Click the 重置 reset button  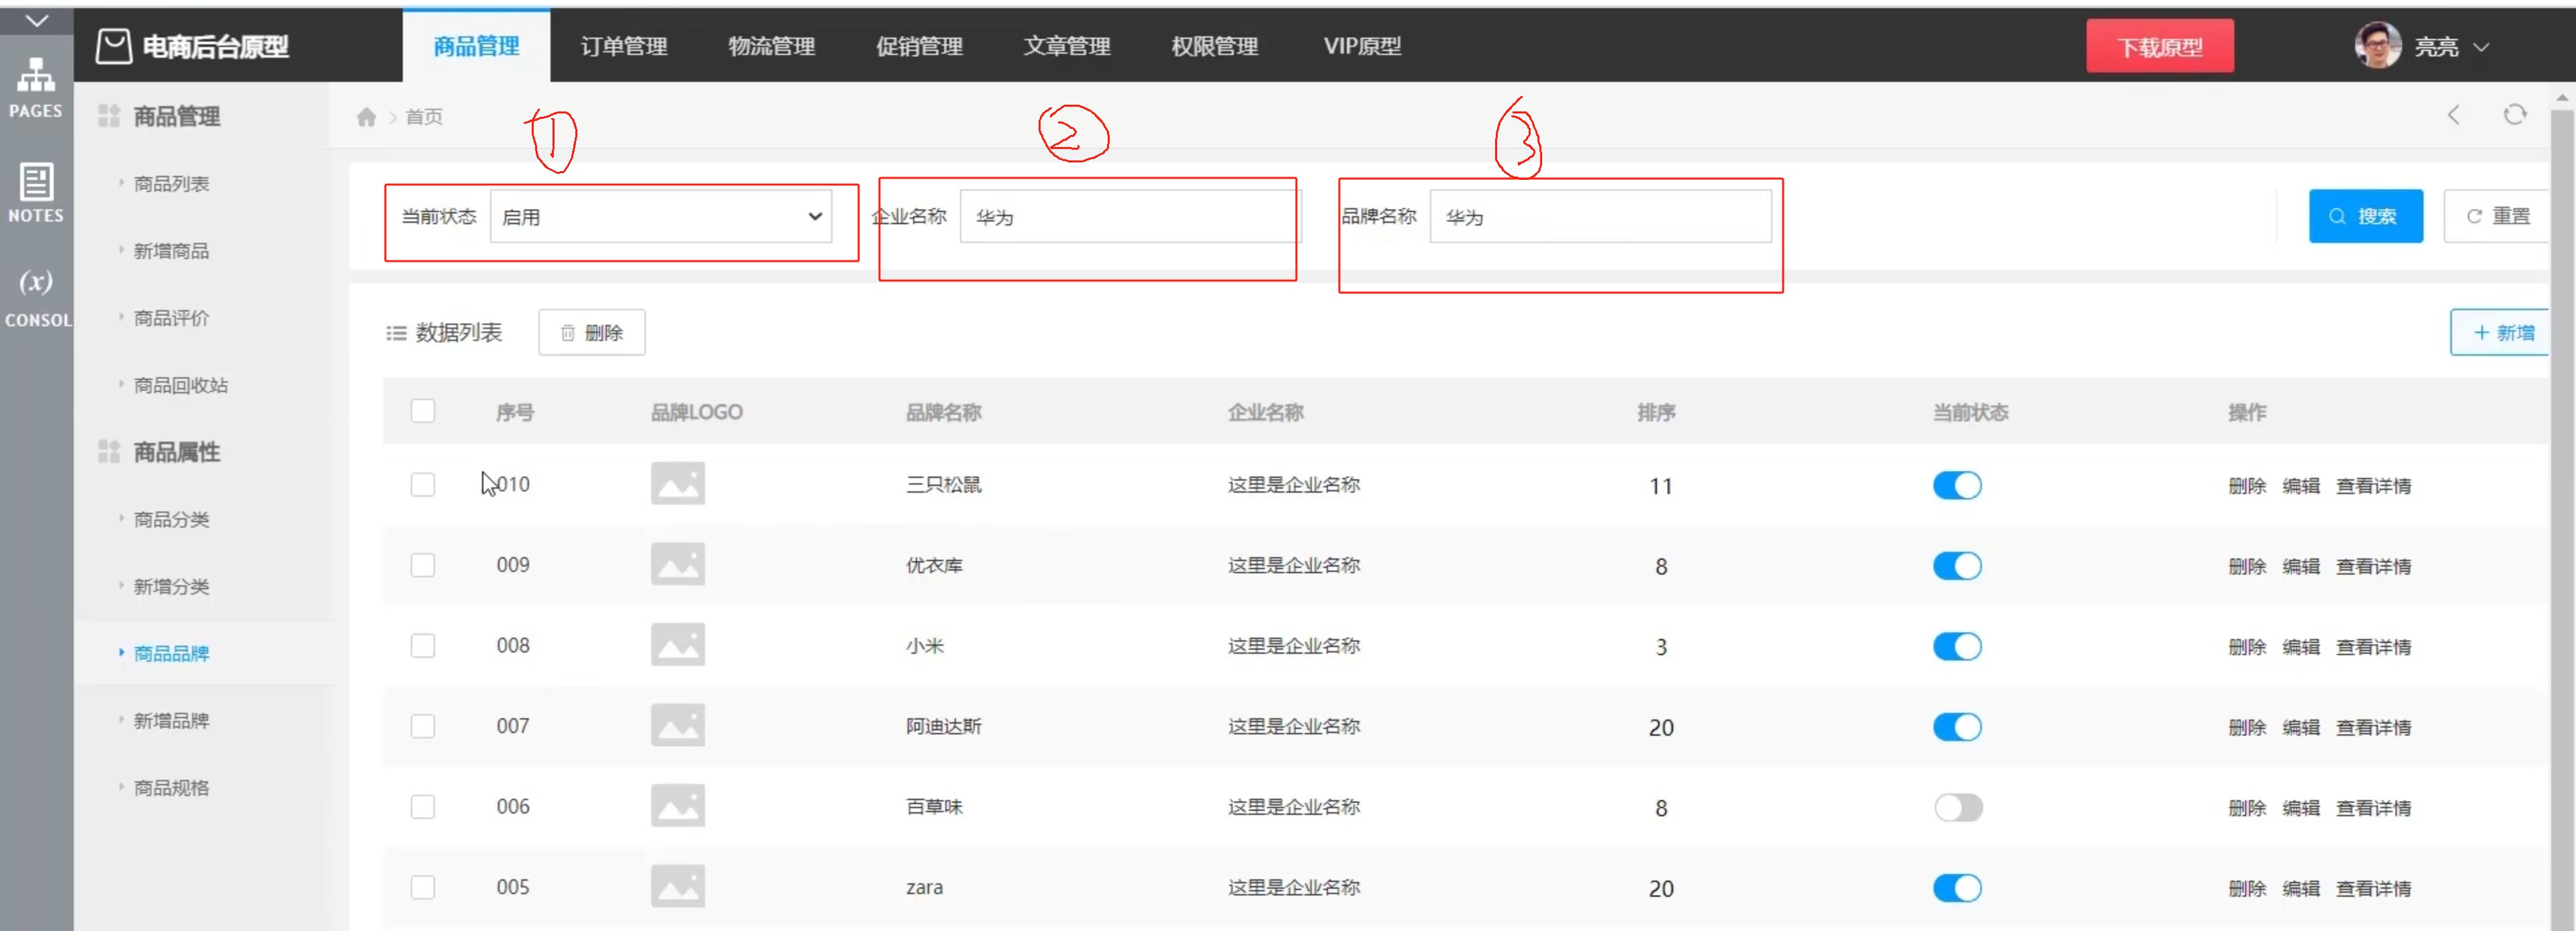2498,216
